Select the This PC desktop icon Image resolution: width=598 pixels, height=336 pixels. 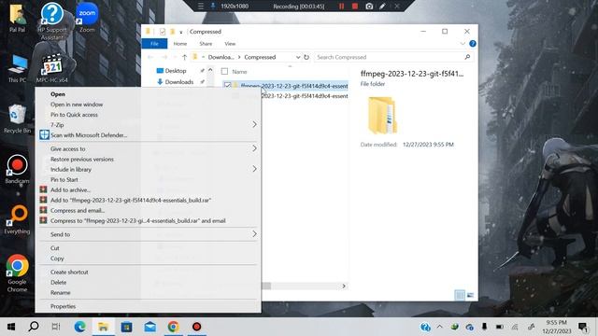[x=17, y=68]
